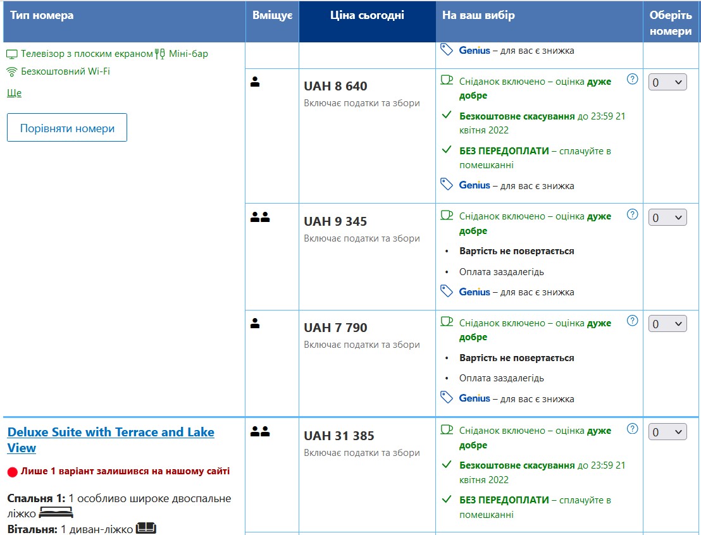Click the question mark icon beside UAH 9 345 offer
Viewport: 701px width, 535px height.
pos(632,214)
